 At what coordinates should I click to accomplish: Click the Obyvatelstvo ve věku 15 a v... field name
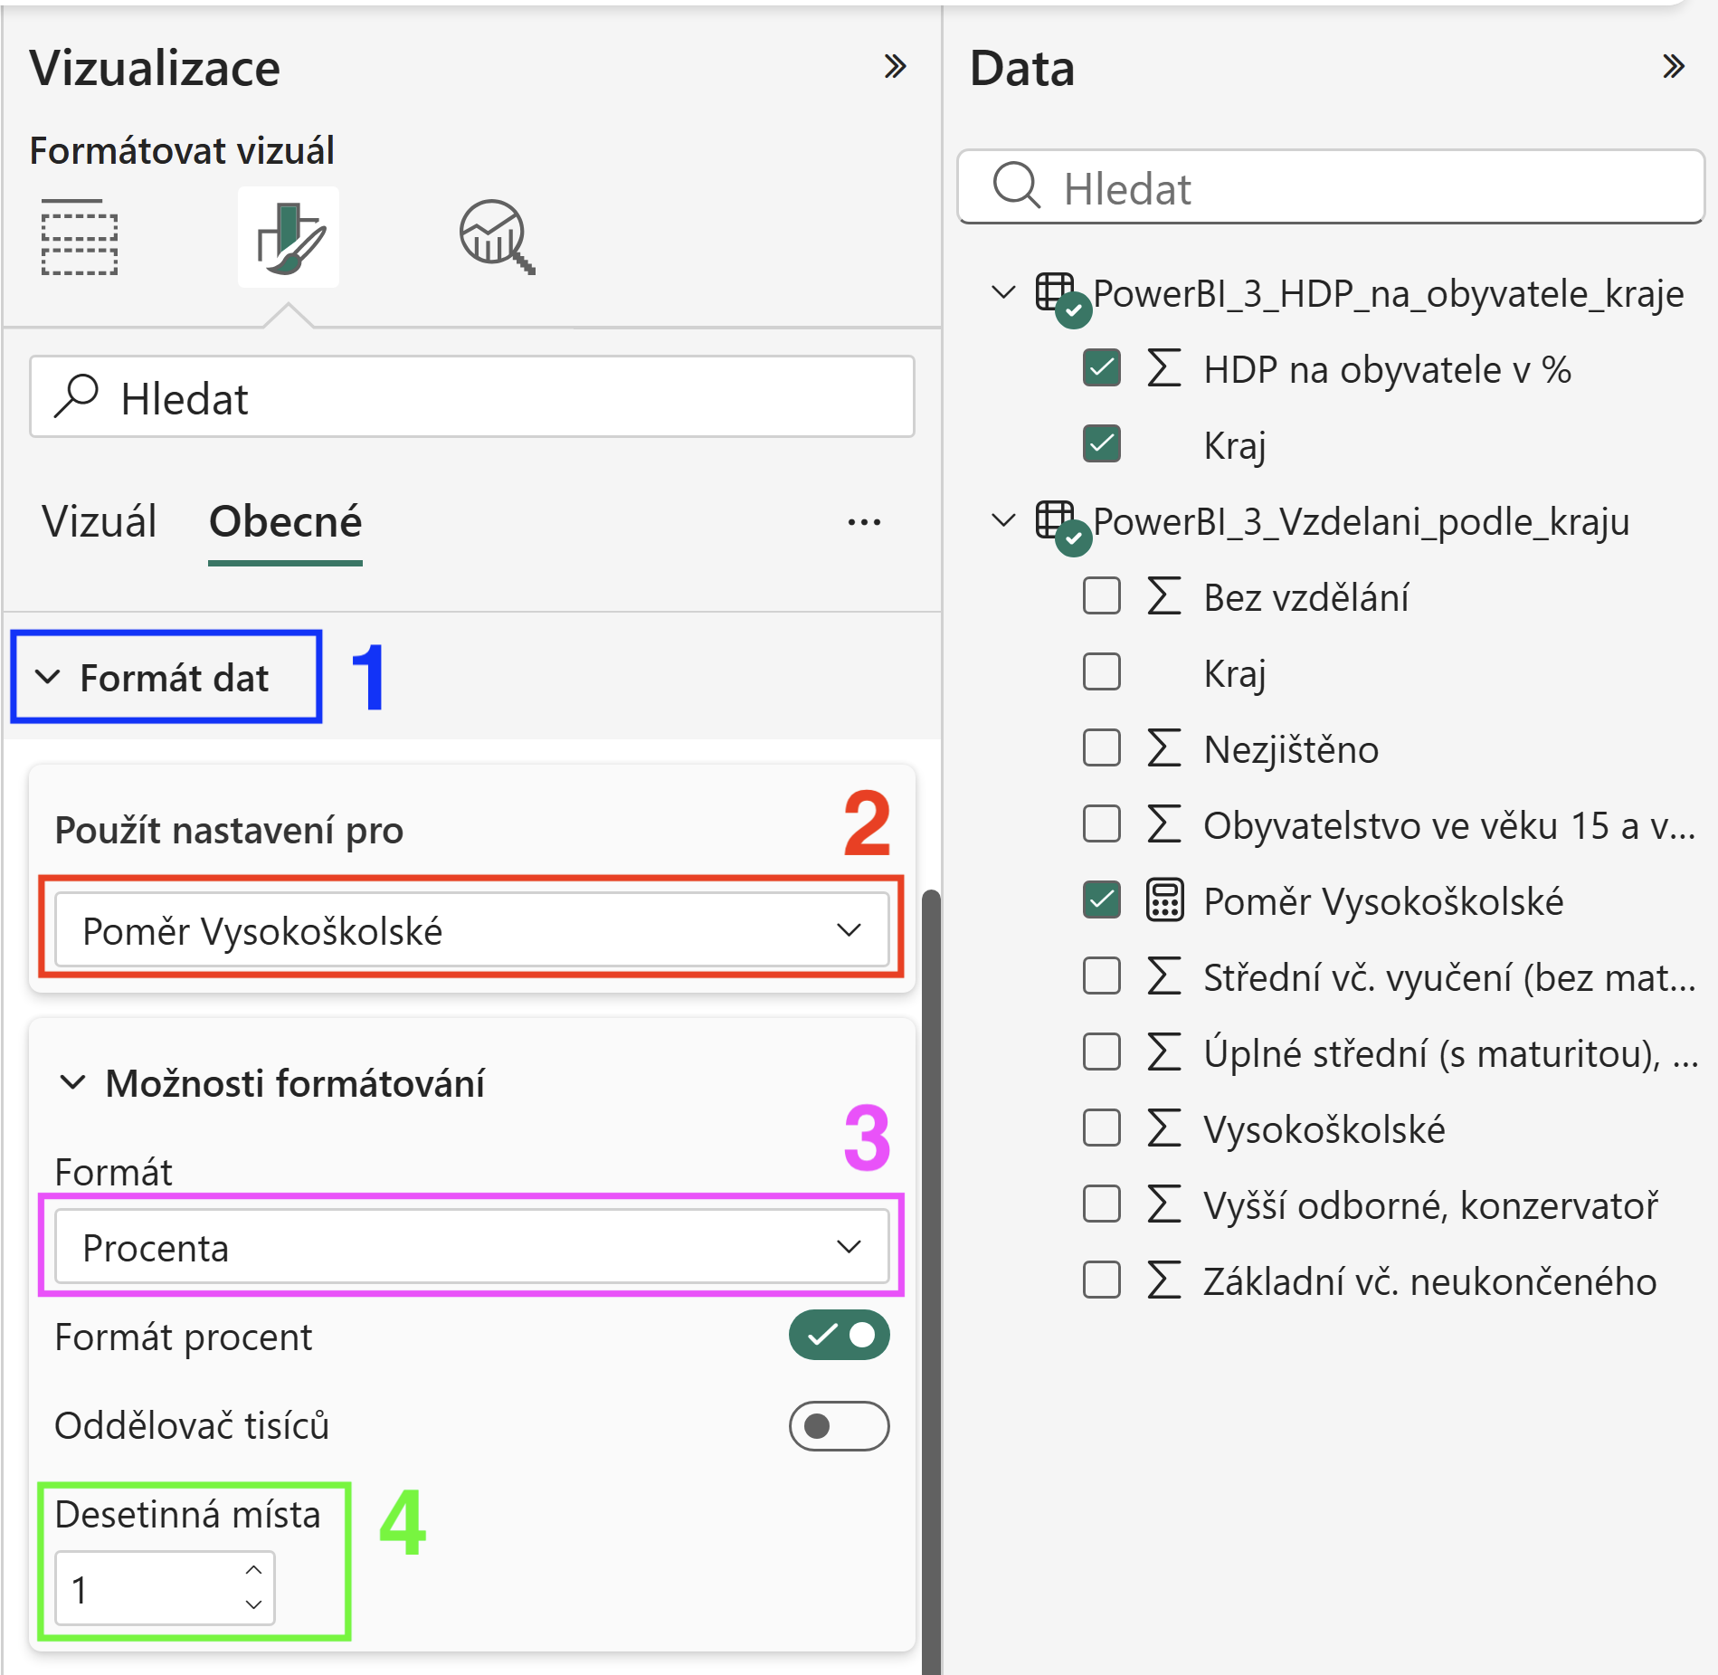pos(1449,825)
